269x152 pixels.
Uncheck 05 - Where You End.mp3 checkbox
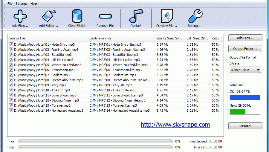(11, 65)
